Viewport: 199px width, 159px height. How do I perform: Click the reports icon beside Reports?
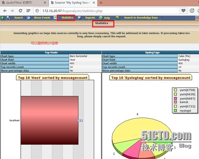coord(80,18)
